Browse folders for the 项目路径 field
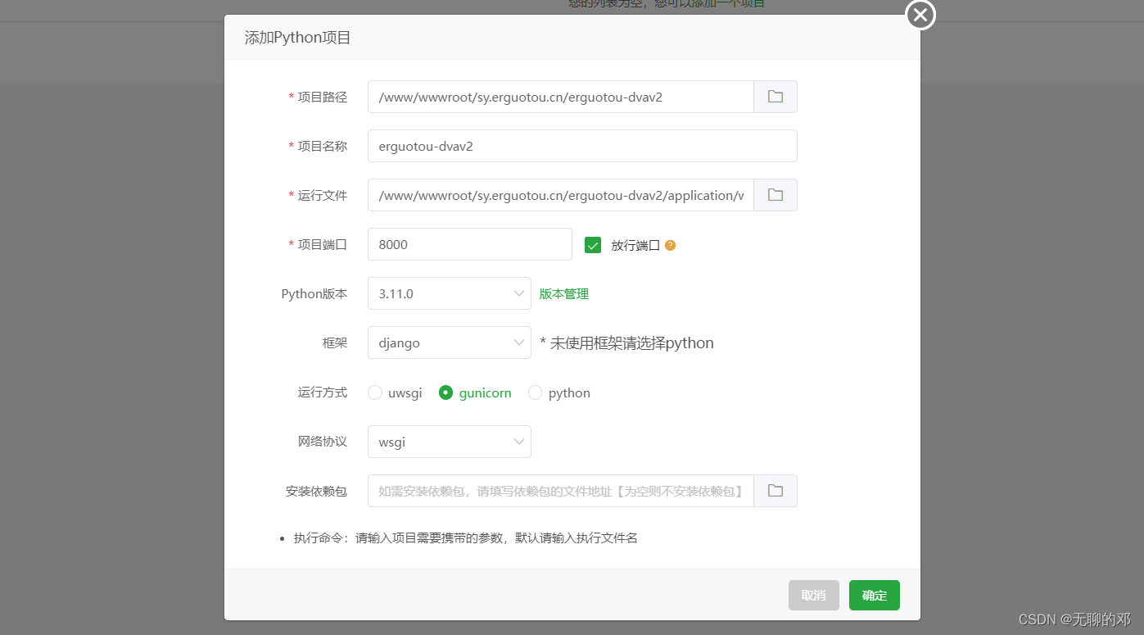The width and height of the screenshot is (1144, 635). (775, 96)
